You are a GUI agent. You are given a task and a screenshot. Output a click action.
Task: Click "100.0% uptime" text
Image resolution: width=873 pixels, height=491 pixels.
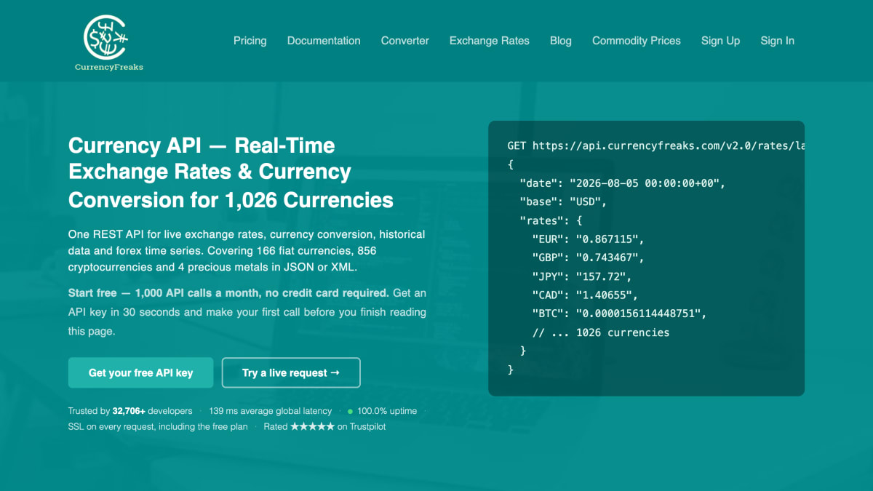pyautogui.click(x=387, y=411)
